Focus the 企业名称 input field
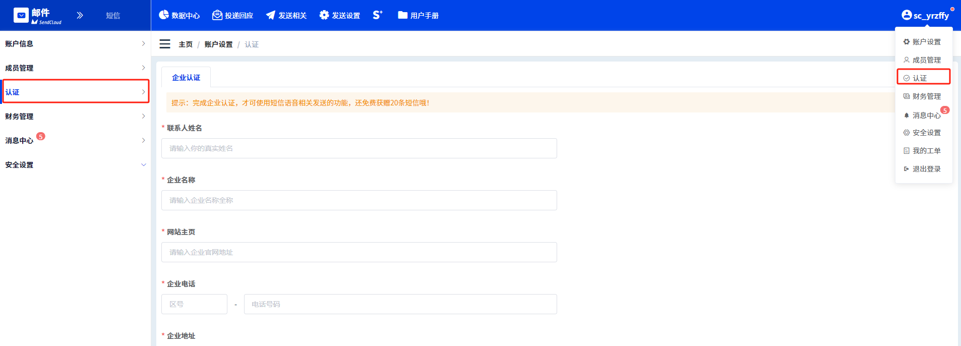Screen dimensions: 961x346 pos(359,200)
